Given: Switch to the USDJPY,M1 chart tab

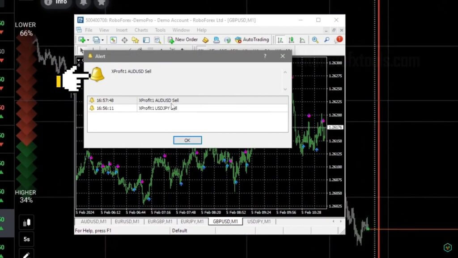Looking at the screenshot, I should [x=260, y=221].
